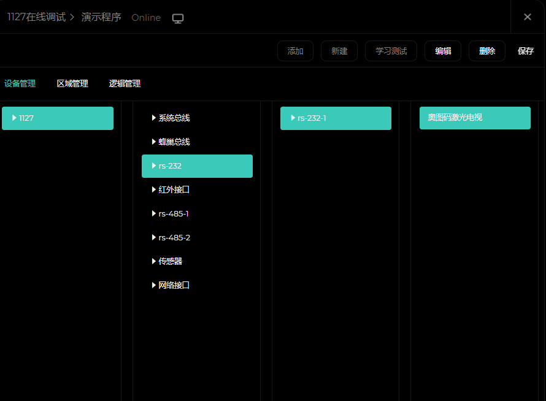Expand the 网络接口 arrow

153,285
